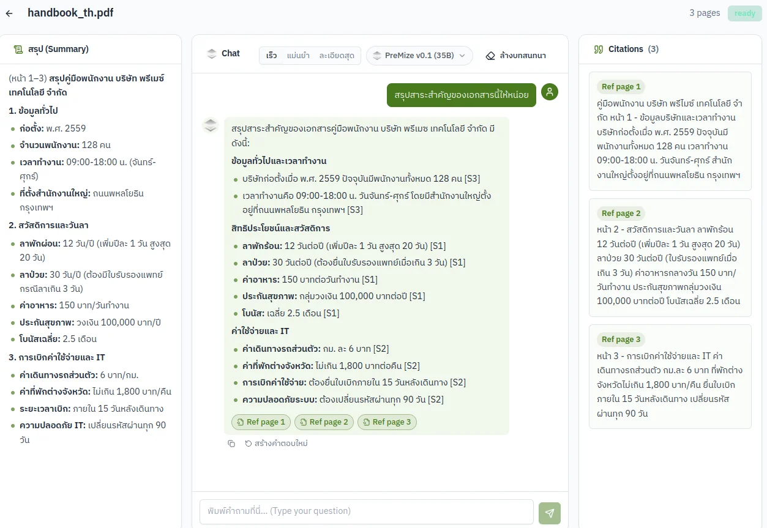
Task: Click the eraser icon to clear the conversation
Action: coord(490,56)
